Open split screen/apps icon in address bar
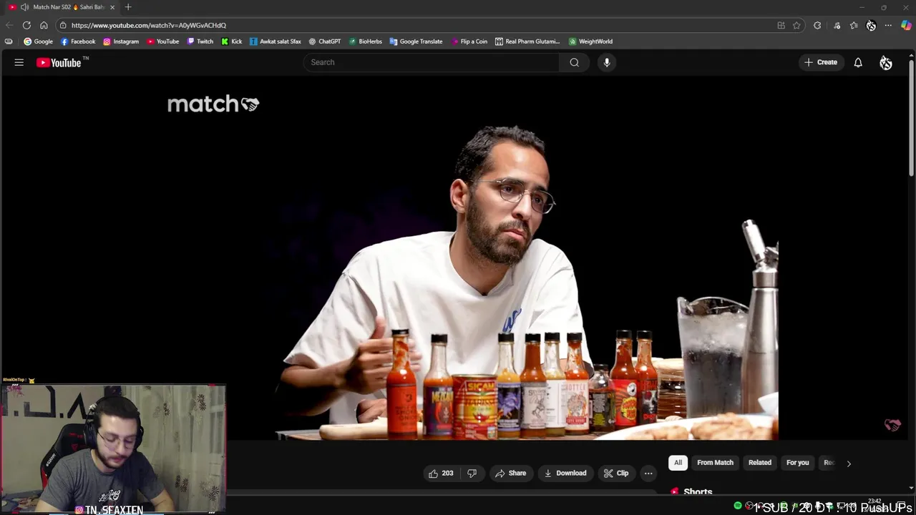The width and height of the screenshot is (916, 515). coord(781,25)
